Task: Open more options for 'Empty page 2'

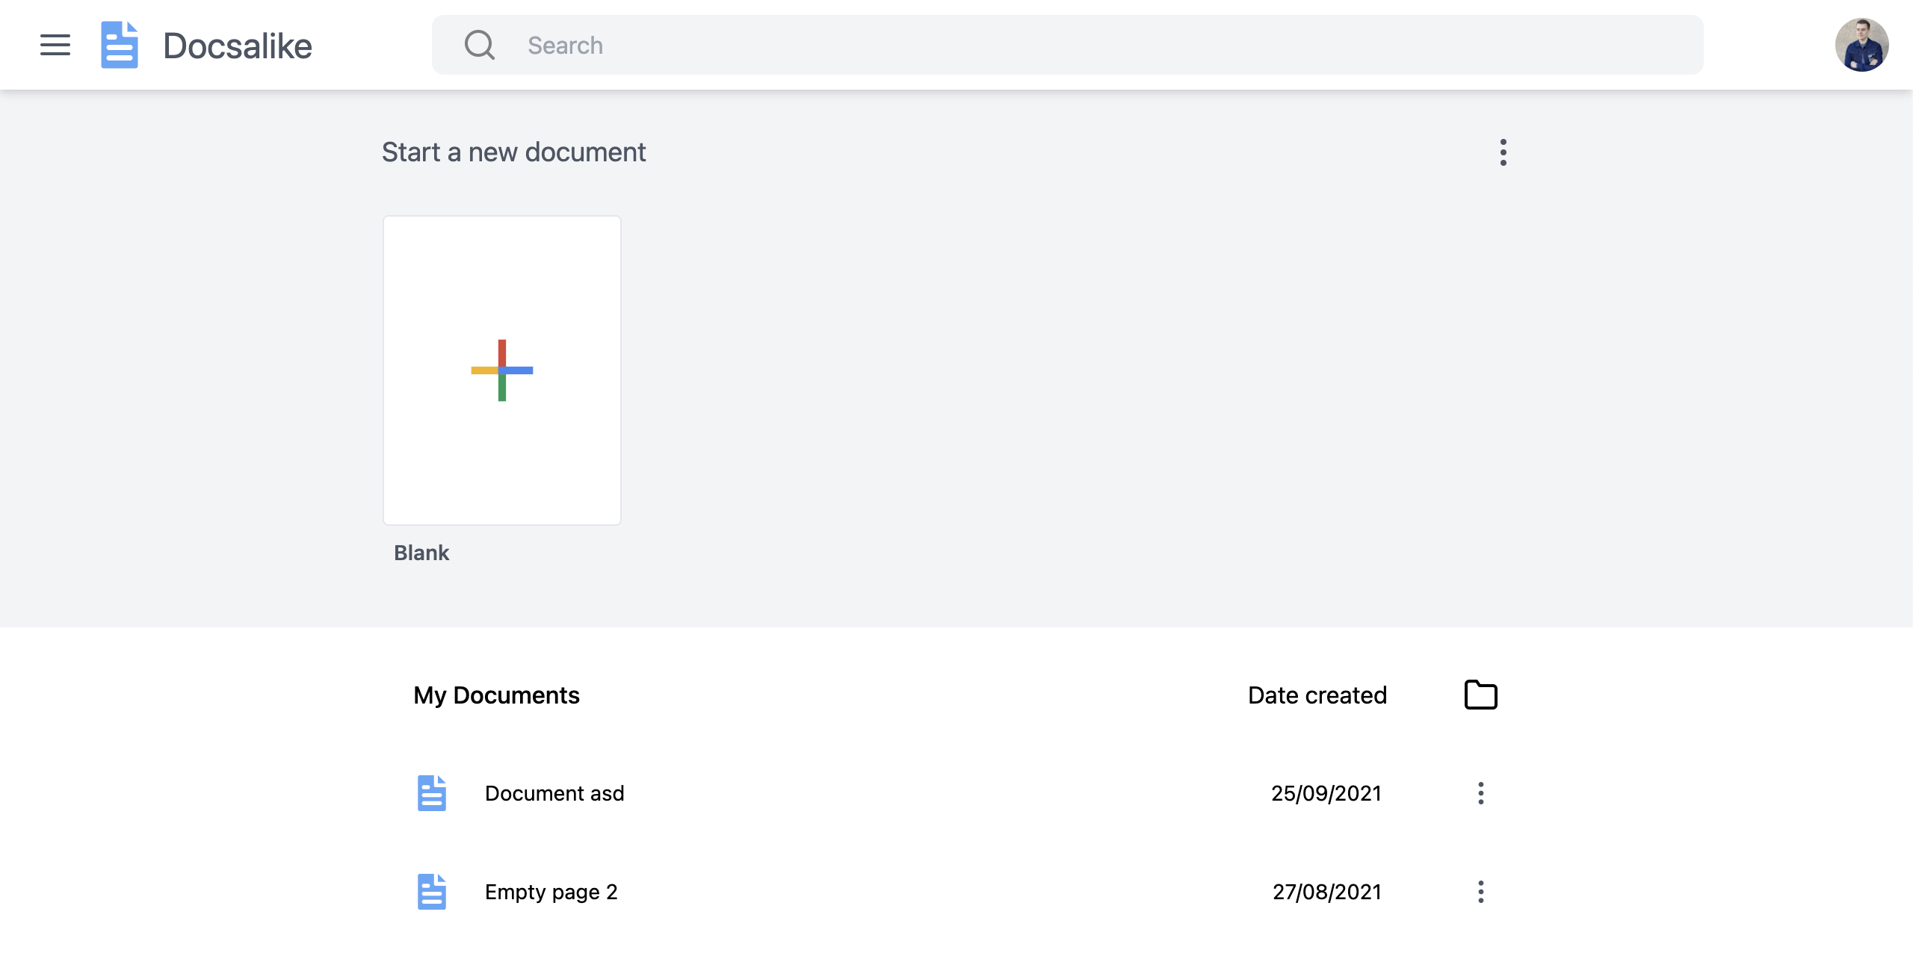Action: 1480,892
